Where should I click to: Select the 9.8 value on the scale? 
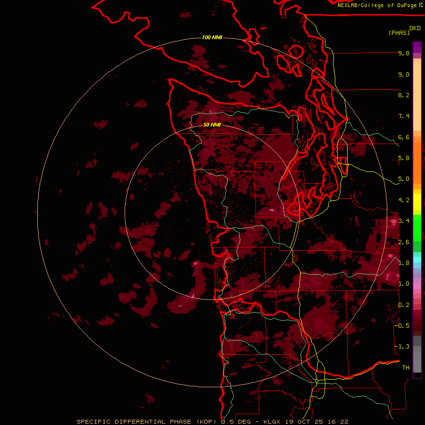pos(404,53)
